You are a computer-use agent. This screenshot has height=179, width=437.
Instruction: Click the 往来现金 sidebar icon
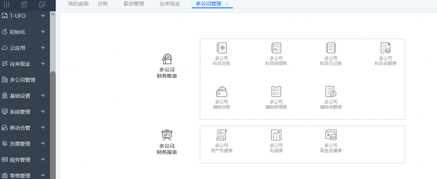click(4, 64)
